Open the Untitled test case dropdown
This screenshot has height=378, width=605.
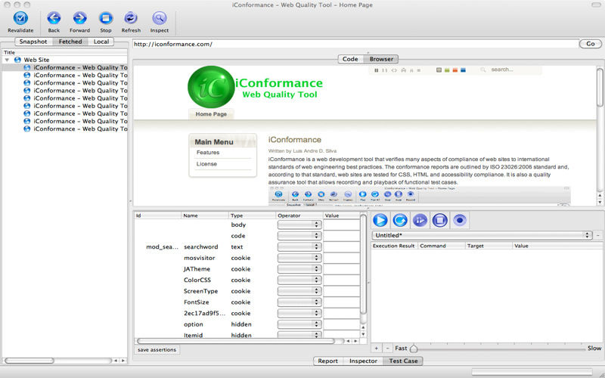(x=482, y=235)
